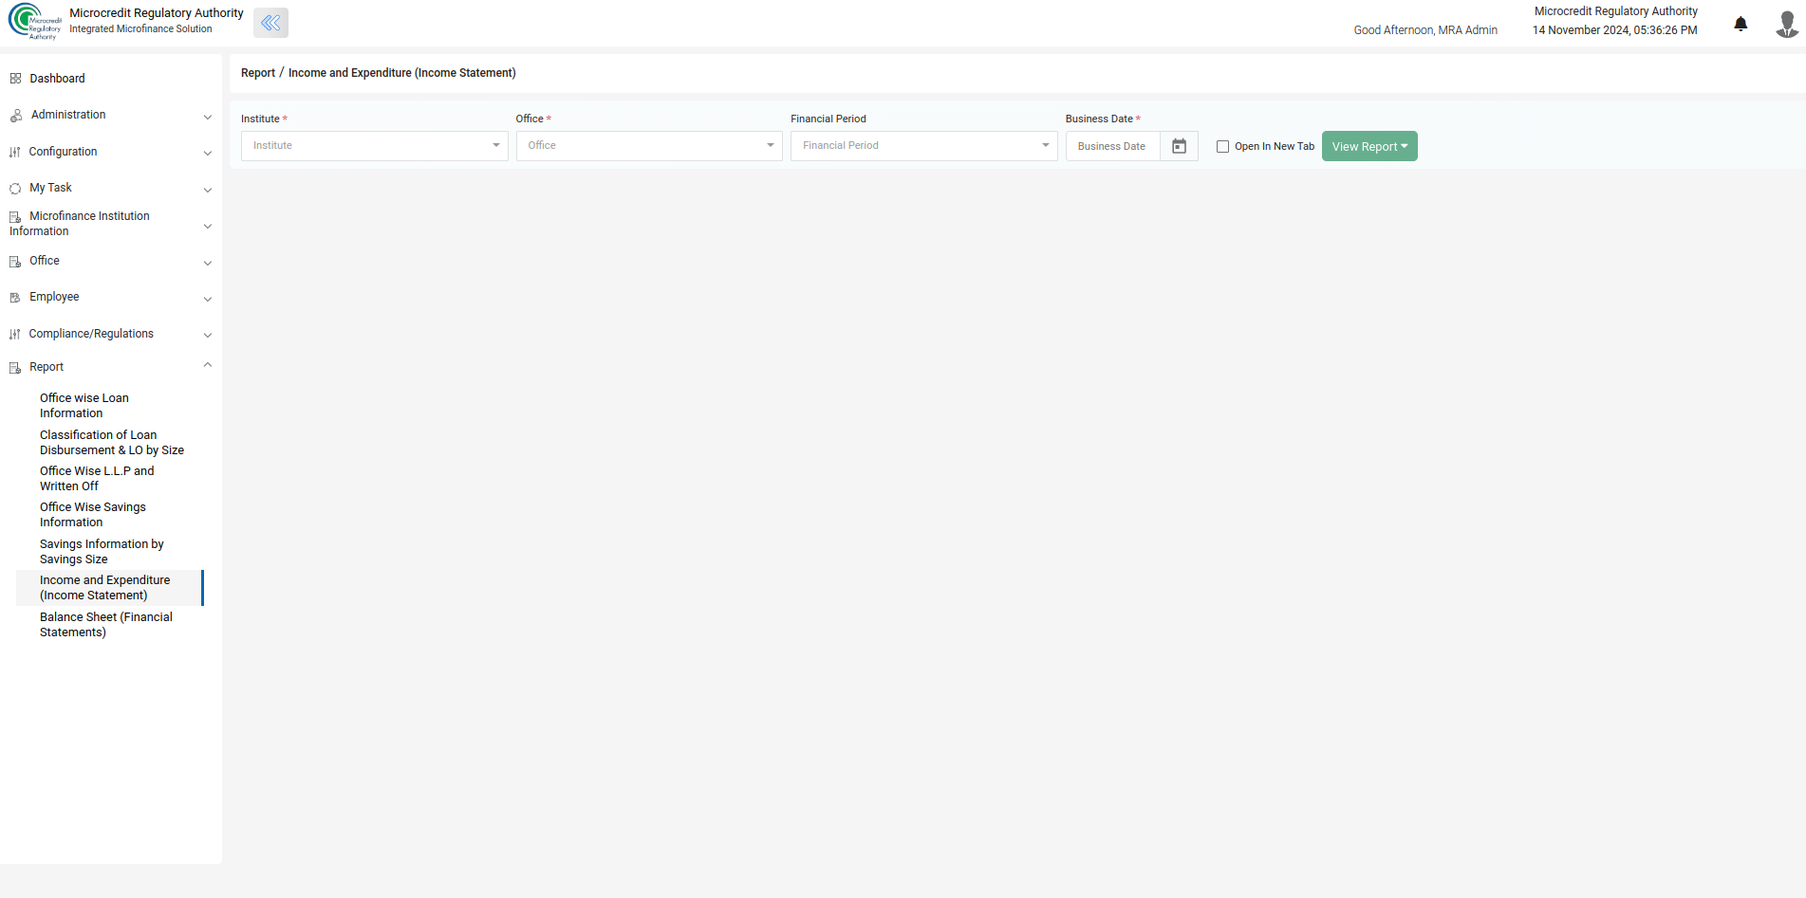This screenshot has width=1806, height=898.
Task: Open Savings Information by Savings Size
Action: click(102, 552)
